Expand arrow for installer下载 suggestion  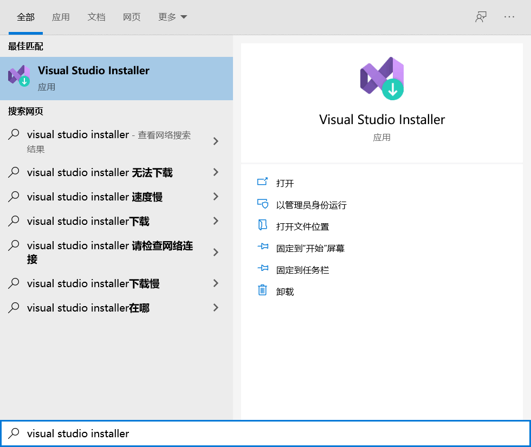pyautogui.click(x=216, y=221)
